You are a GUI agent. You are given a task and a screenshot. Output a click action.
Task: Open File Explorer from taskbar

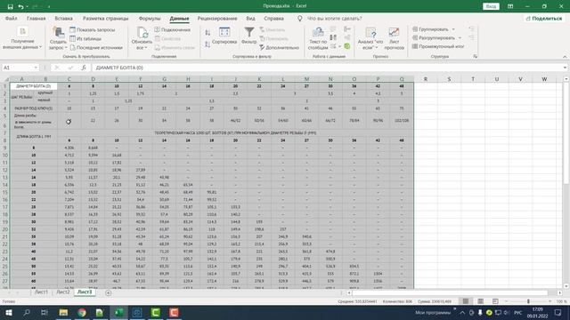click(63, 312)
